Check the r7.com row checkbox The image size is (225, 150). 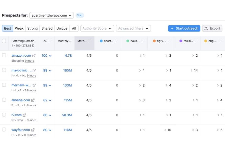[x=4, y=115]
